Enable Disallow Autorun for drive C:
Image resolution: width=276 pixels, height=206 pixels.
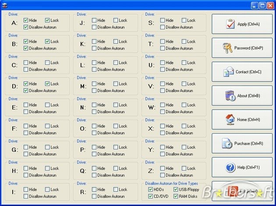[26, 69]
